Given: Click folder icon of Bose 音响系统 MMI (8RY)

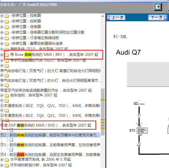Looking at the screenshot, I should pos(7,55).
